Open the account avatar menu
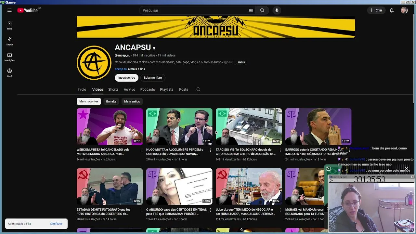 pos(404,10)
